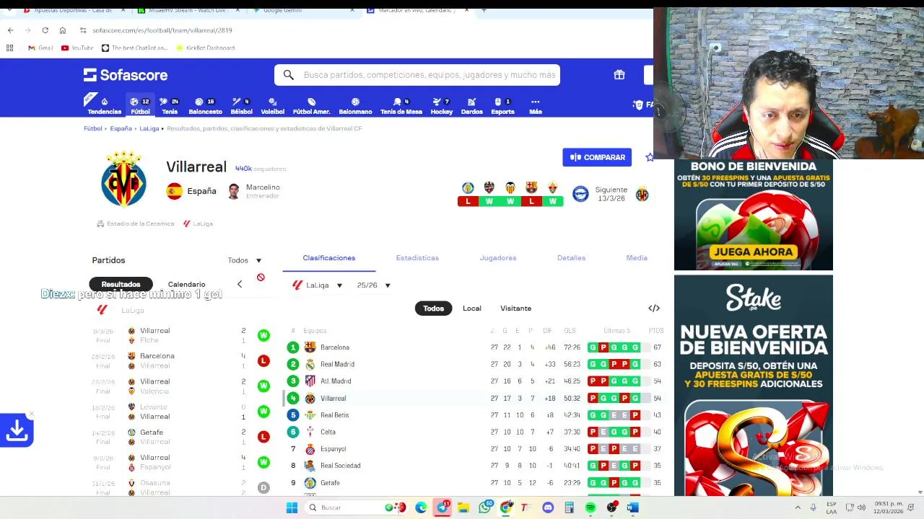Open Word from the taskbar
Image resolution: width=924 pixels, height=519 pixels.
coord(632,507)
